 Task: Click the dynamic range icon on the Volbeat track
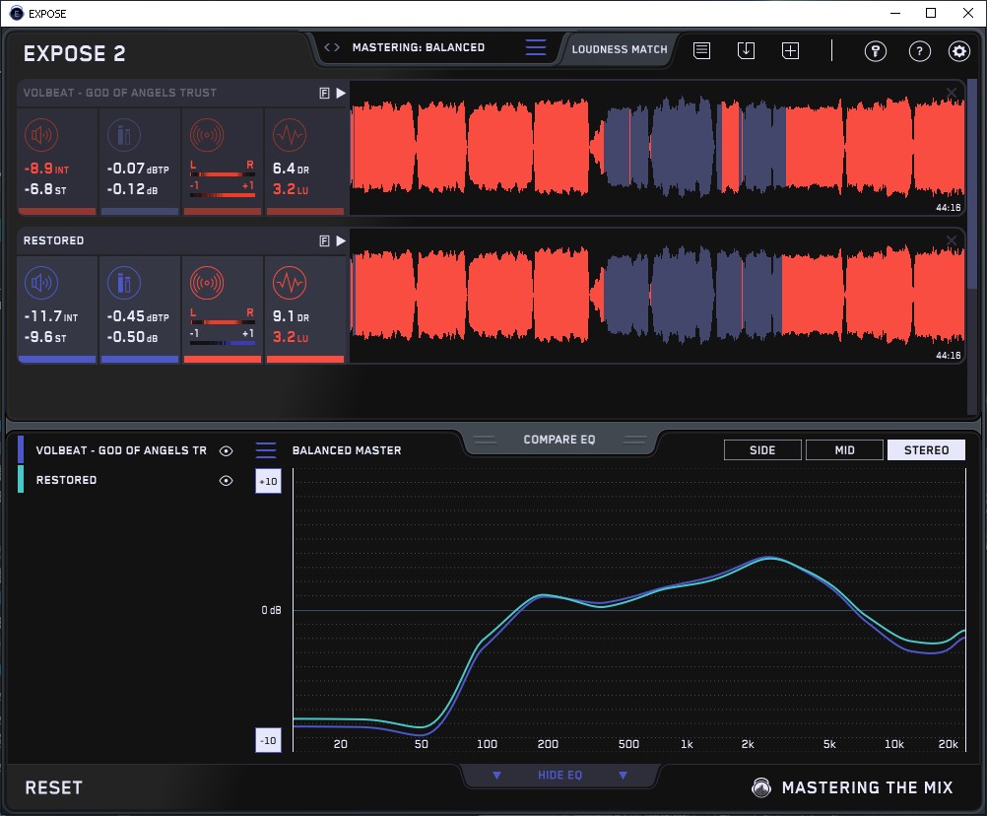(290, 135)
